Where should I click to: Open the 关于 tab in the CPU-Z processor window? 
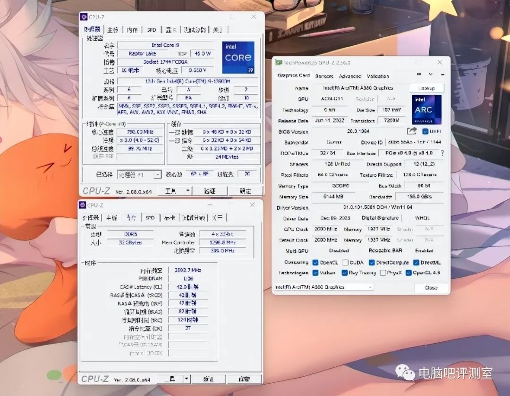pyautogui.click(x=217, y=30)
